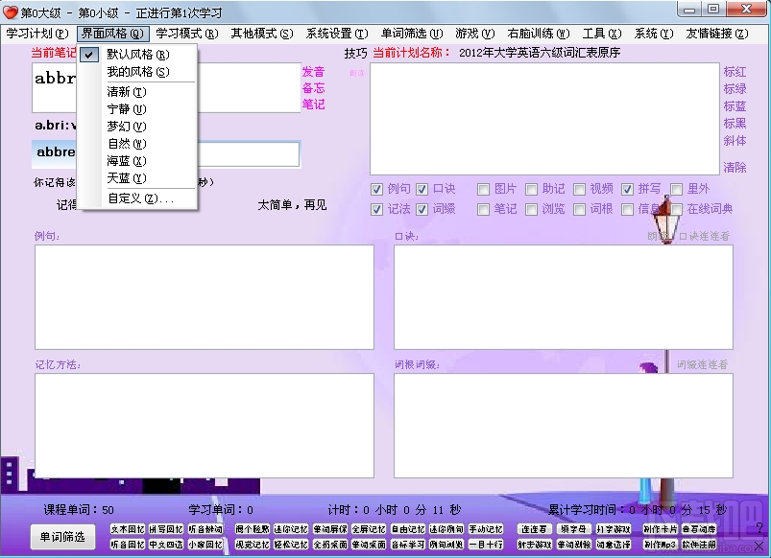Click 标绿 to mark text green
The width and height of the screenshot is (771, 558).
coord(735,89)
